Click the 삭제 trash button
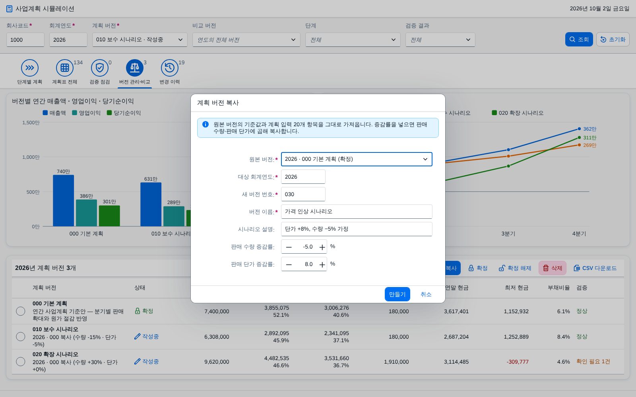The width and height of the screenshot is (636, 397). pyautogui.click(x=553, y=268)
